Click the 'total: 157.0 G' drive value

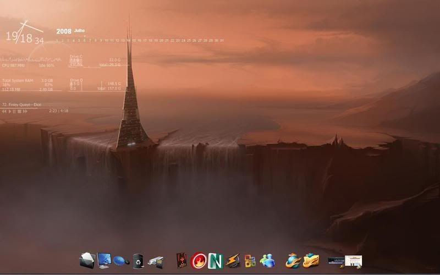tap(109, 89)
